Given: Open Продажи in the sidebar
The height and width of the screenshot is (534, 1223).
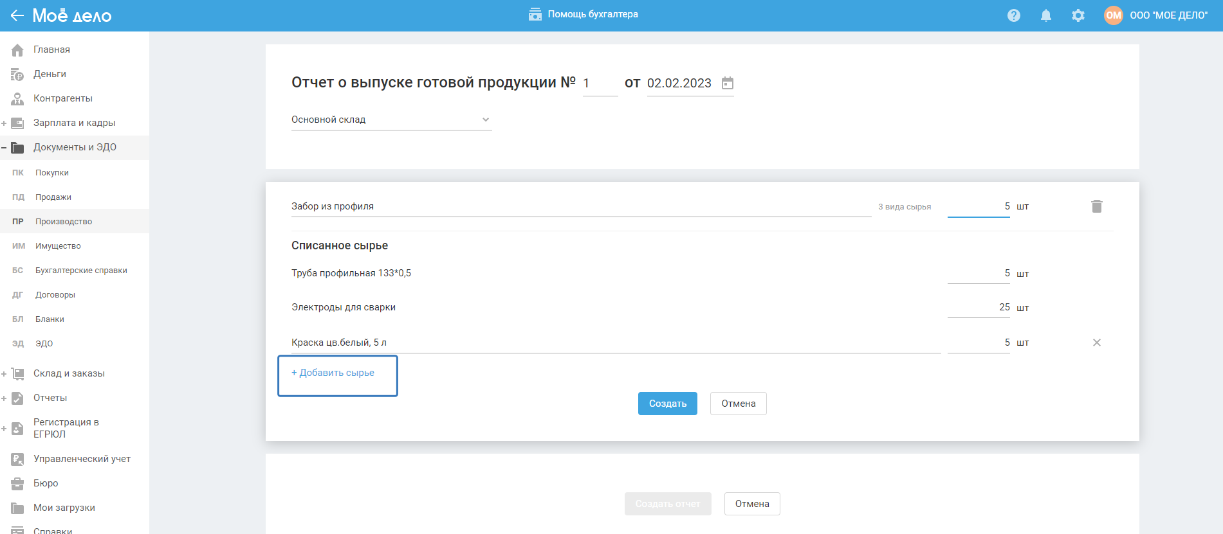Looking at the screenshot, I should [75, 197].
